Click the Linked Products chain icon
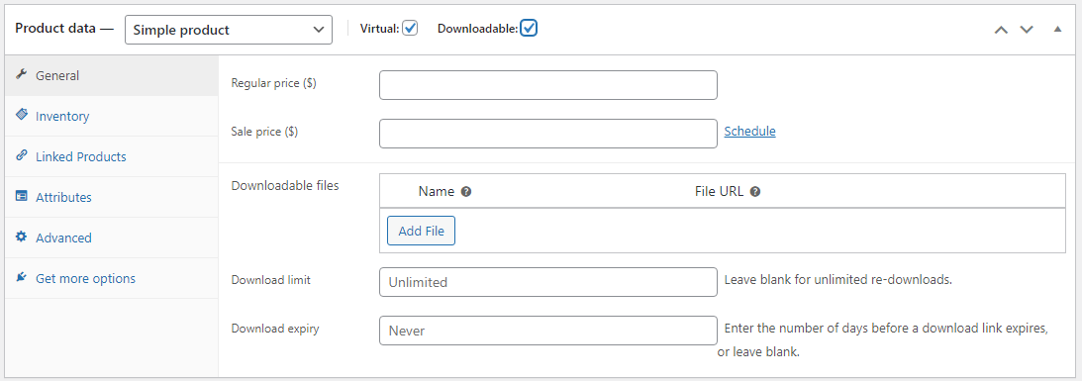Image resolution: width=1082 pixels, height=381 pixels. pos(22,156)
